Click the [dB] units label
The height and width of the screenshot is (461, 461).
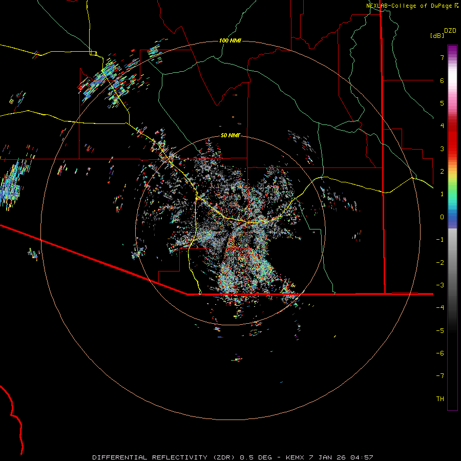click(x=437, y=35)
